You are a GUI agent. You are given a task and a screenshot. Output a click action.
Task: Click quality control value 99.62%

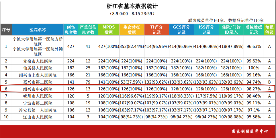point(254,61)
